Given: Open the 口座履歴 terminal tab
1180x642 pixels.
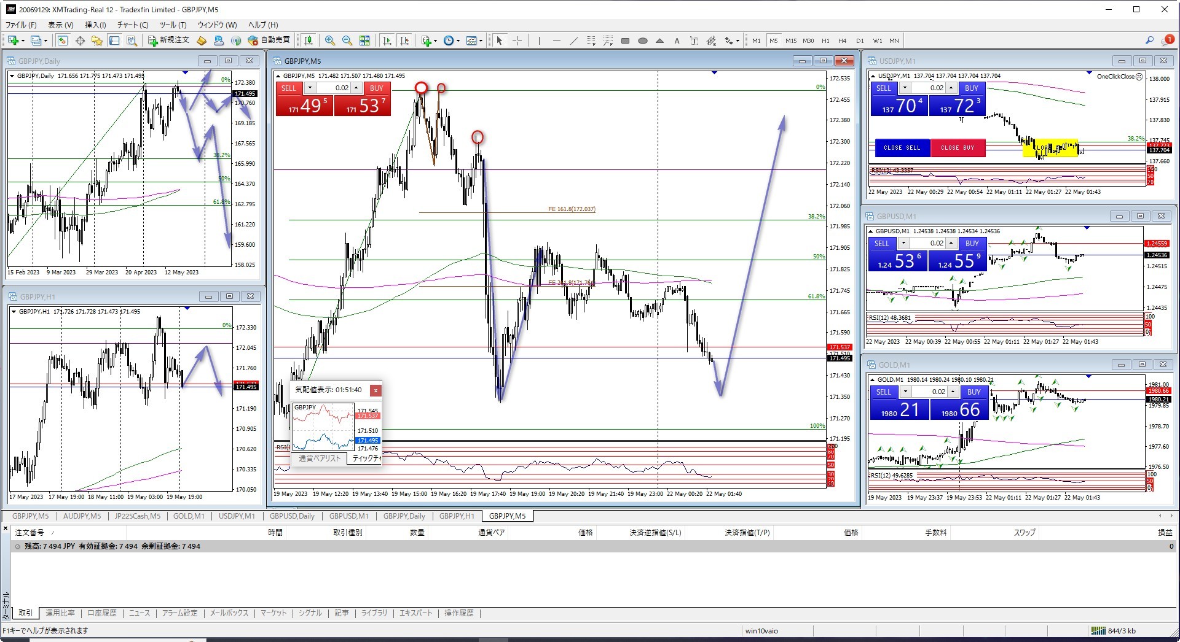Looking at the screenshot, I should pos(102,613).
